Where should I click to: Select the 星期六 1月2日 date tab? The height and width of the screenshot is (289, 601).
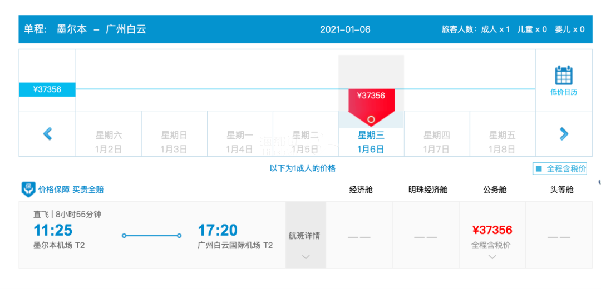coord(109,142)
